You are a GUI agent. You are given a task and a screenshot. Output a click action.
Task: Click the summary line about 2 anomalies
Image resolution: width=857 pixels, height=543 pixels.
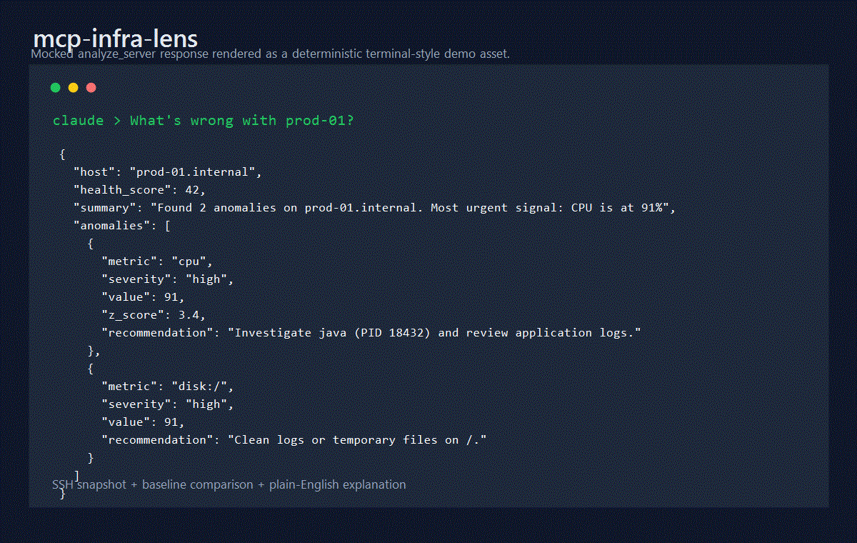tap(371, 207)
